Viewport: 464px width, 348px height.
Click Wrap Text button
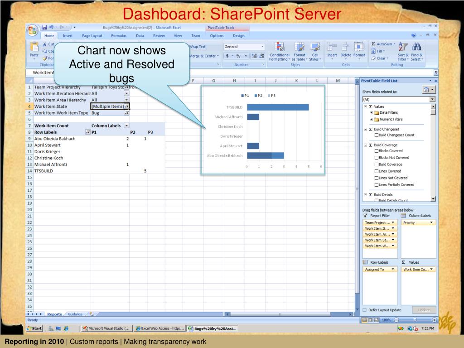[x=198, y=47]
